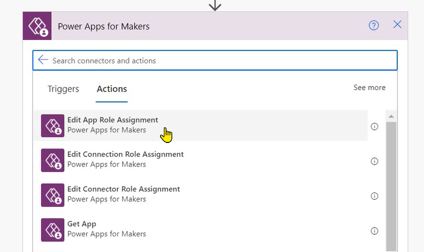The image size is (424, 252).
Task: Open the help question mark icon
Action: coord(374,25)
